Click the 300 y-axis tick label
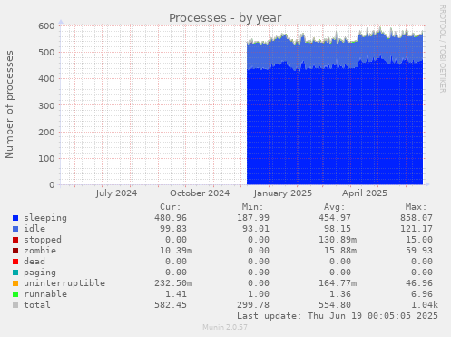The image size is (451, 337). (x=46, y=105)
